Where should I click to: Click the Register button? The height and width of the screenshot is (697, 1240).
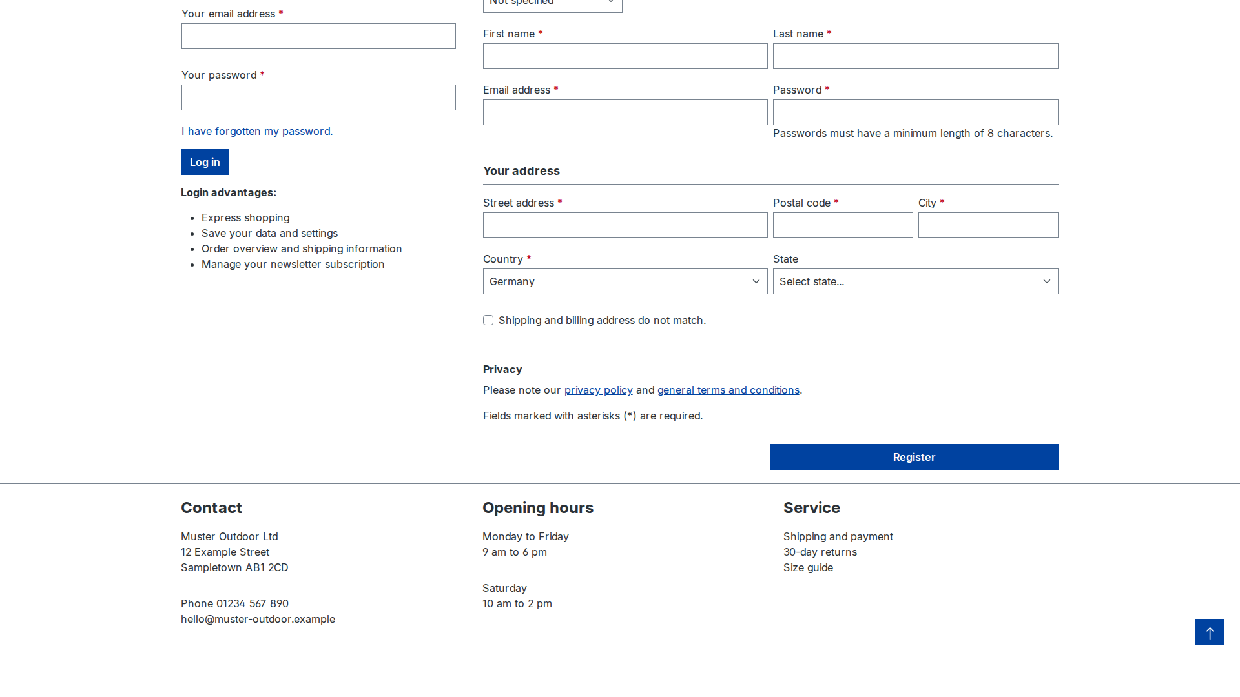[x=914, y=457]
